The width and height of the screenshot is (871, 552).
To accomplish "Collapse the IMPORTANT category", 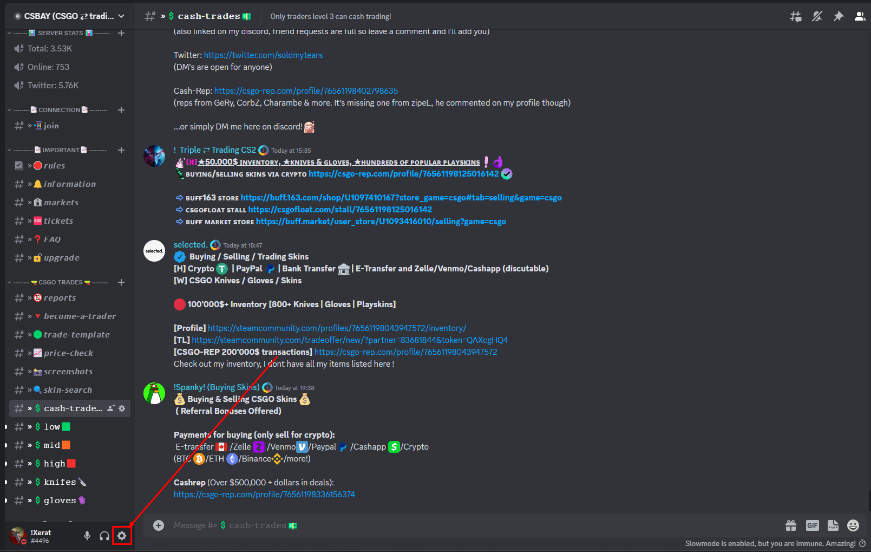I will pyautogui.click(x=58, y=150).
